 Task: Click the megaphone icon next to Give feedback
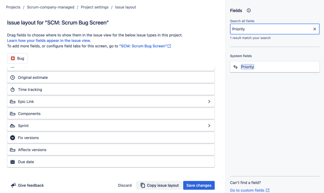pyautogui.click(x=13, y=185)
